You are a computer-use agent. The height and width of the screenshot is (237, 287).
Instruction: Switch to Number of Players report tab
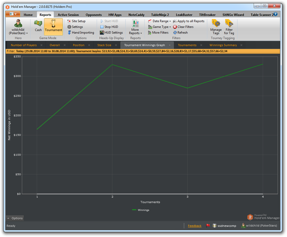(x=24, y=45)
